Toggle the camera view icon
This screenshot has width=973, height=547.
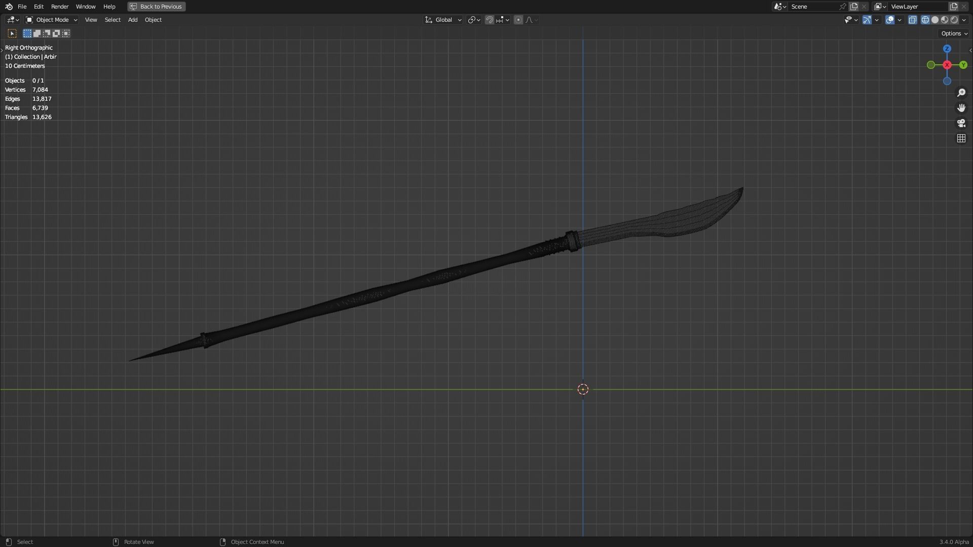click(x=961, y=123)
